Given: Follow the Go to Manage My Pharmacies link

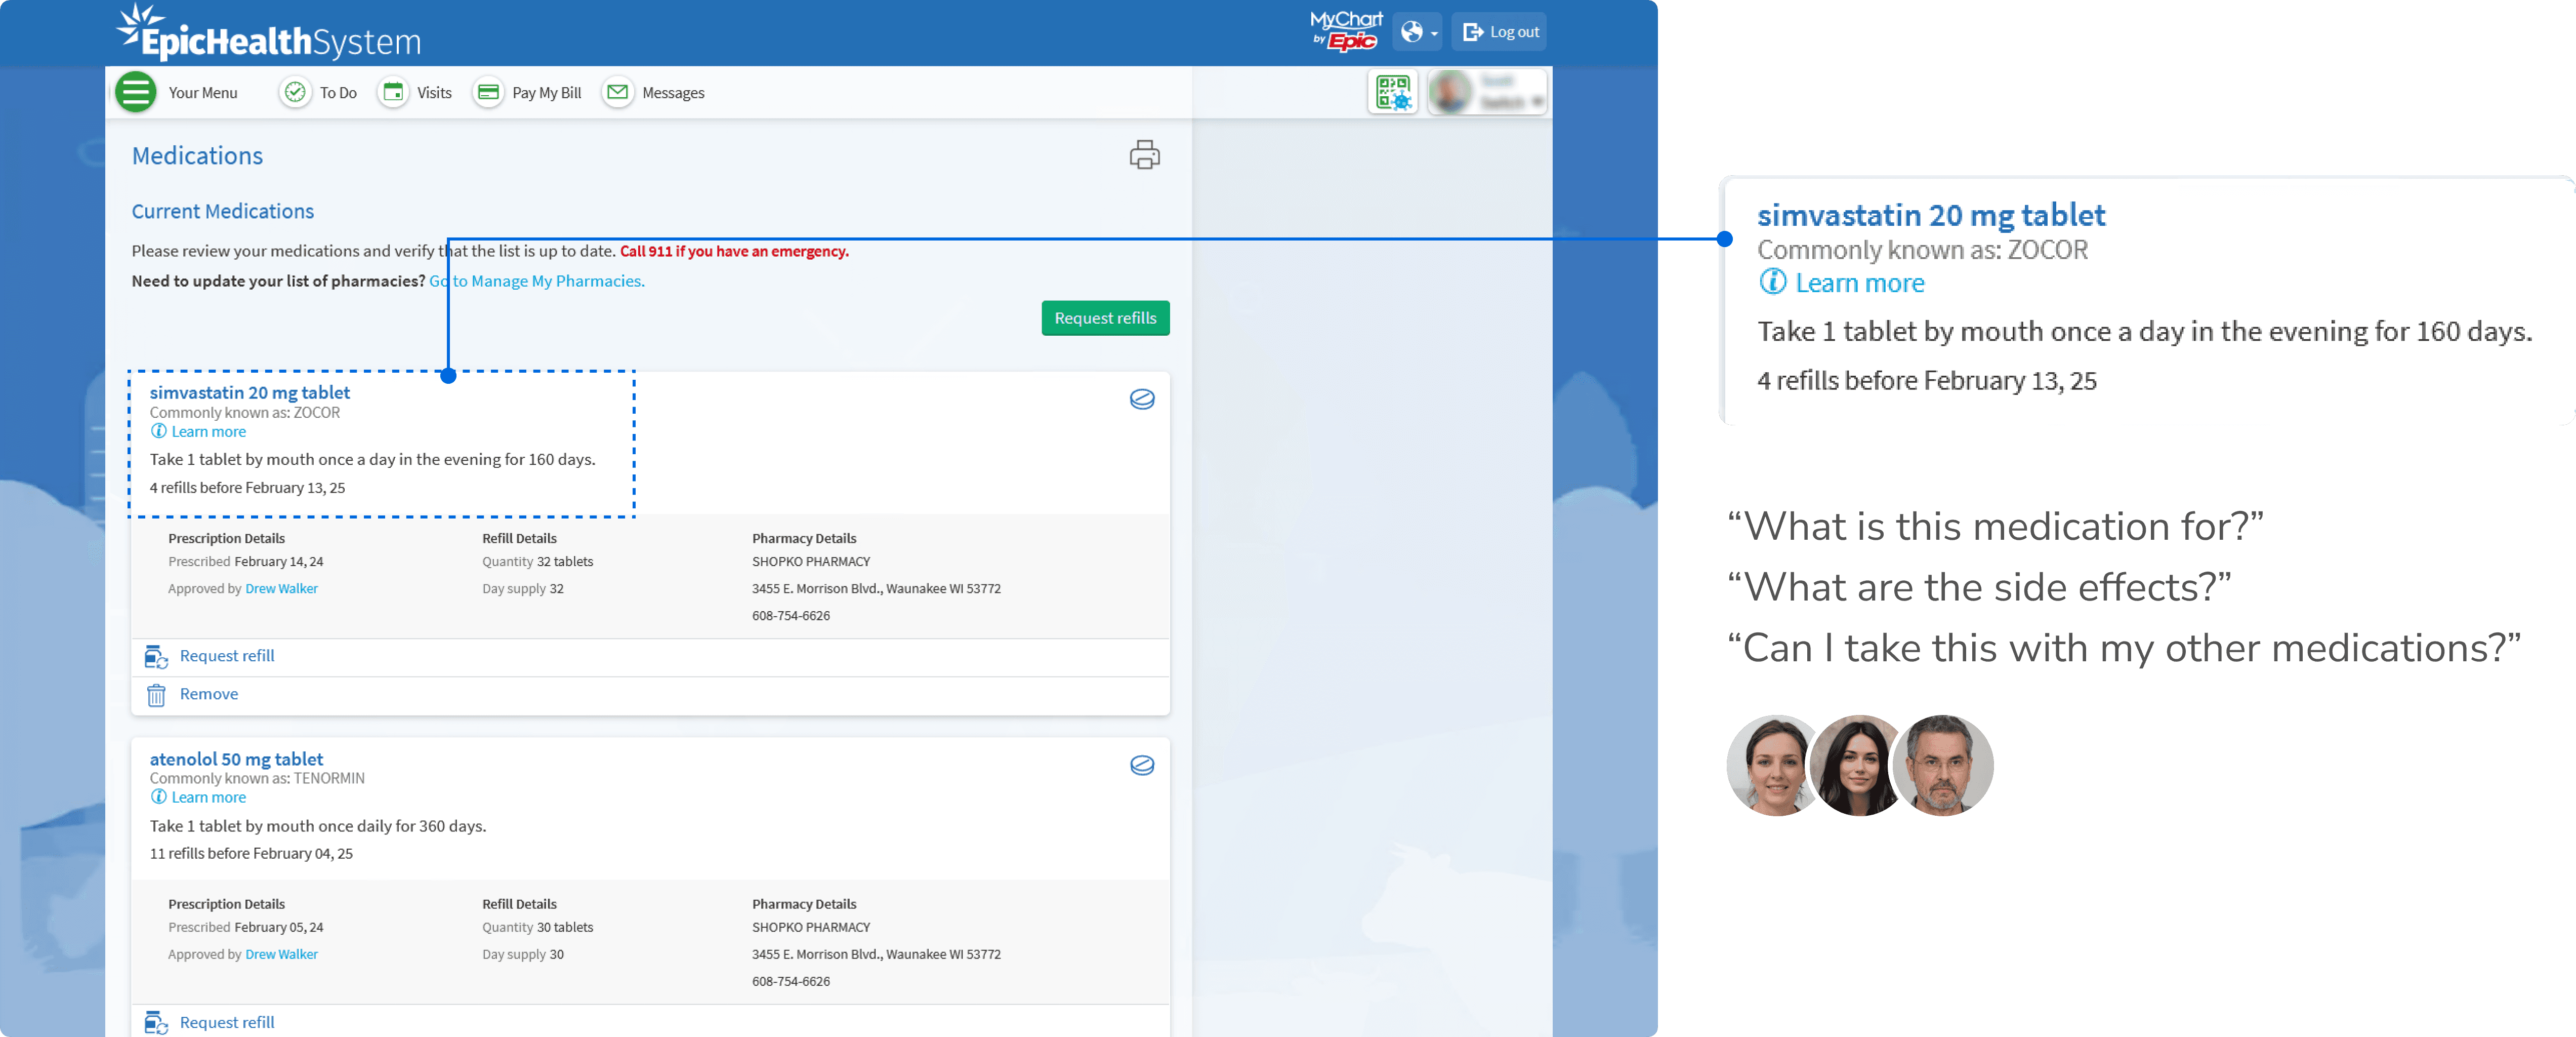Looking at the screenshot, I should click(537, 281).
